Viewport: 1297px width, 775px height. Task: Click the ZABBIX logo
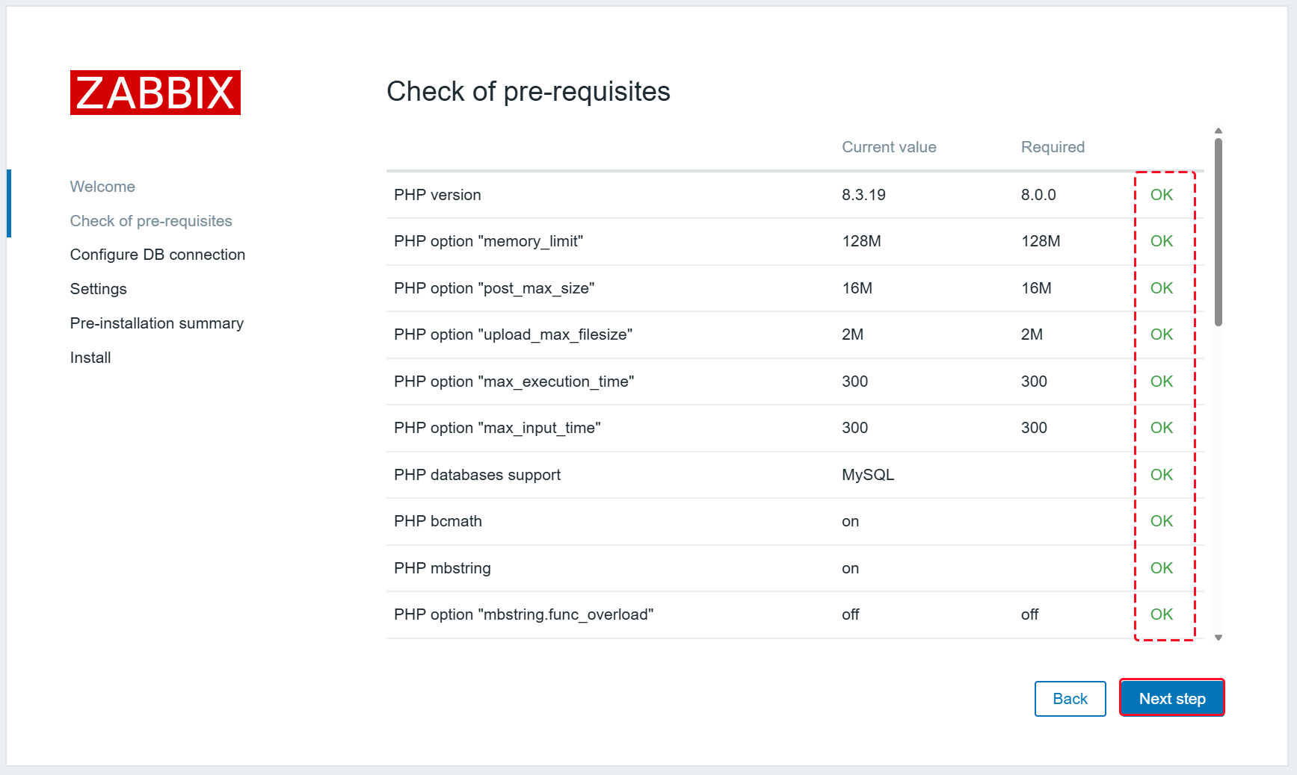(155, 93)
